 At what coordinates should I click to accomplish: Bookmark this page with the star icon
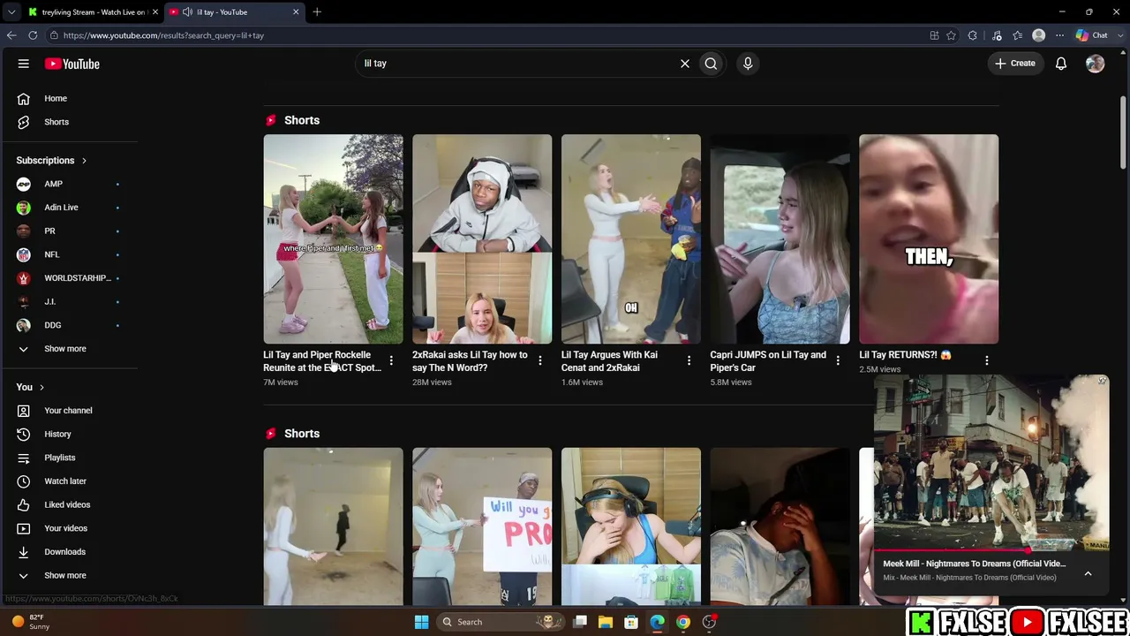point(951,35)
